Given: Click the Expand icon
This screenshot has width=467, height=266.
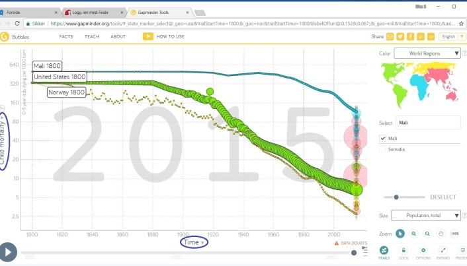Looking at the screenshot, I should coord(443,252).
